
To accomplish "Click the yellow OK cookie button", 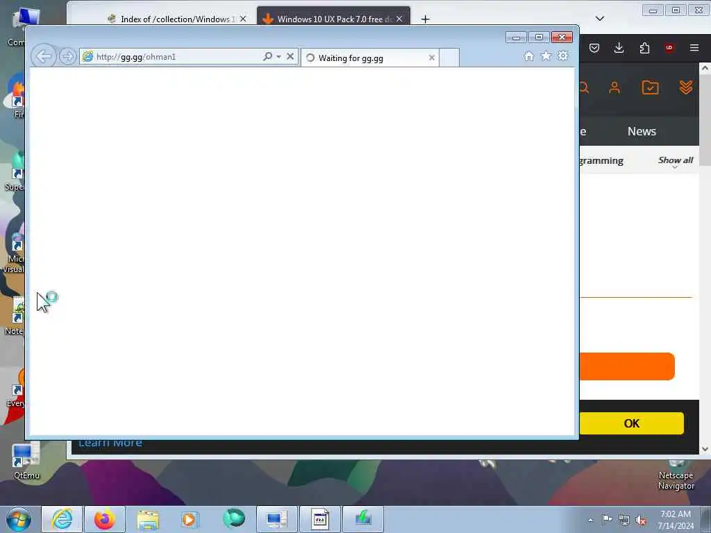I will click(631, 423).
